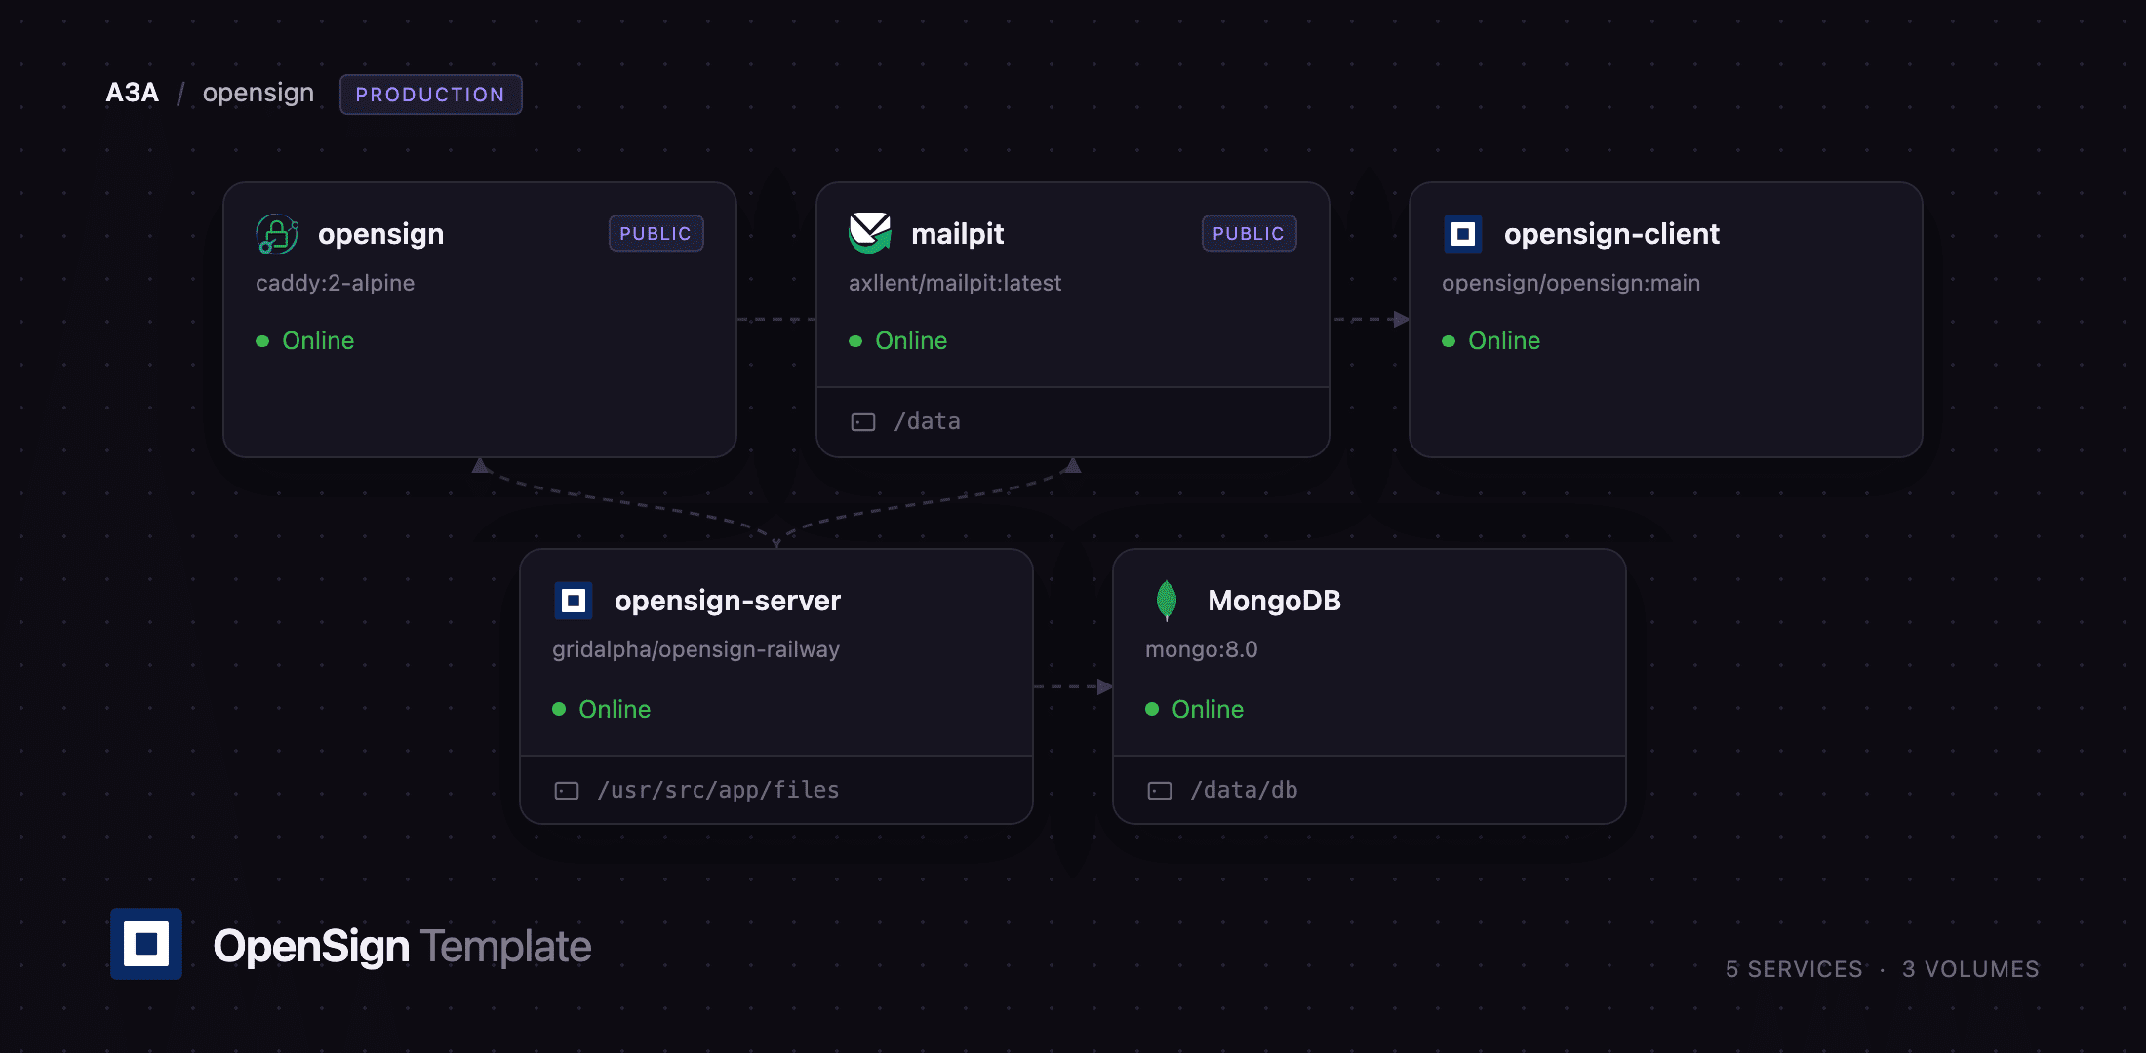
Task: Click the green status dot on MongoDB card
Action: coord(1152,709)
